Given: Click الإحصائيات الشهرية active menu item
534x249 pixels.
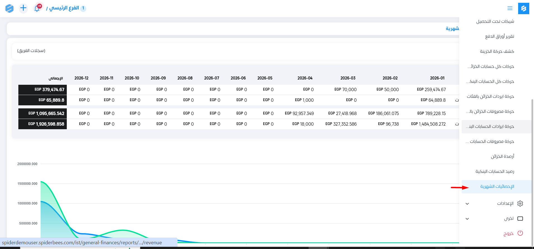Looking at the screenshot, I should tap(497, 186).
